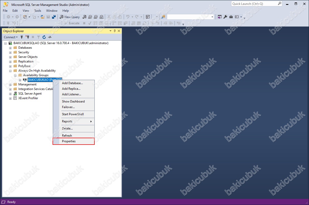
Task: Click the New Project toolbar icon
Action: pyautogui.click(x=25, y=17)
